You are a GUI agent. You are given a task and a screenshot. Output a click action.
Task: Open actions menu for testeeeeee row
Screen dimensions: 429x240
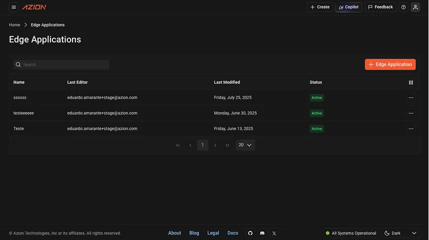point(410,113)
